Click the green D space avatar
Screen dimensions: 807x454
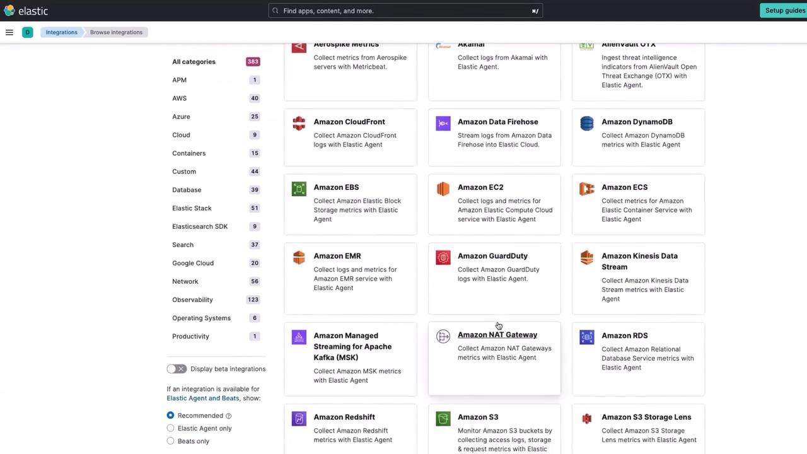[x=27, y=32]
